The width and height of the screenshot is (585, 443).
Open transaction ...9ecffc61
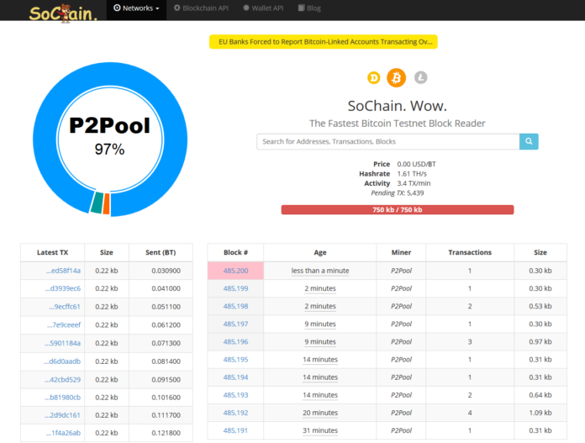65,307
